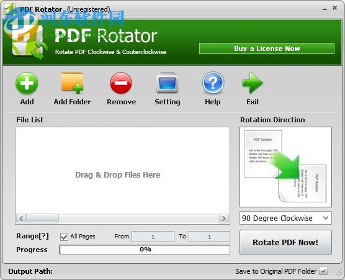Screen dimensions: 345x280
Task: Toggle Save to Original PDF Folder checkbox
Action: click(x=323, y=271)
